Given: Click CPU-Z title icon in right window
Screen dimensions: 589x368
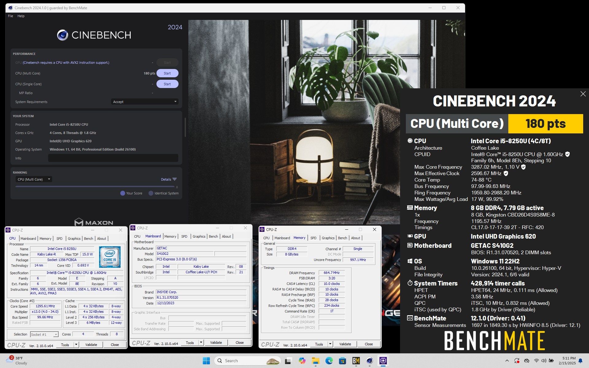Looking at the screenshot, I should tap(262, 229).
